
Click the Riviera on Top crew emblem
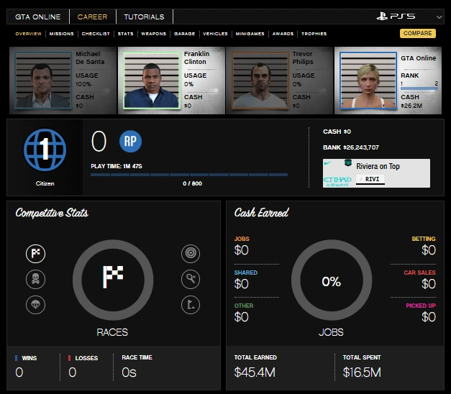(x=339, y=173)
